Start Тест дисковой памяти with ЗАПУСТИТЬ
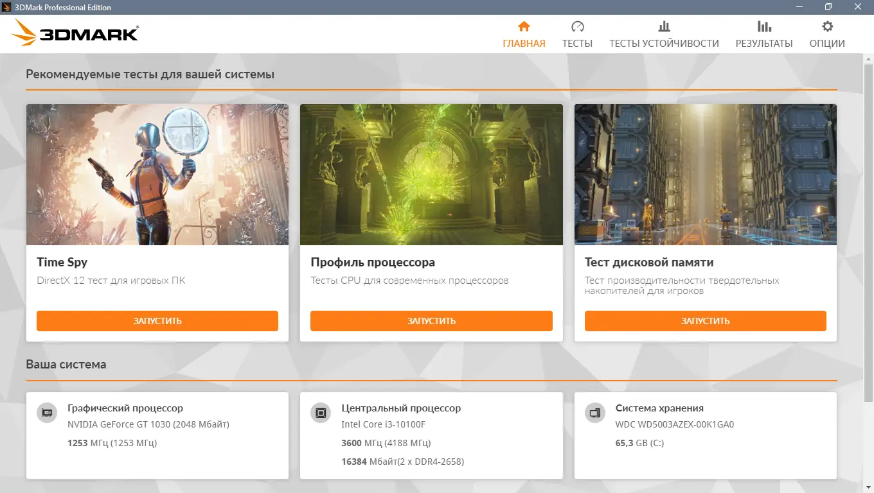This screenshot has height=493, width=874. click(x=706, y=321)
